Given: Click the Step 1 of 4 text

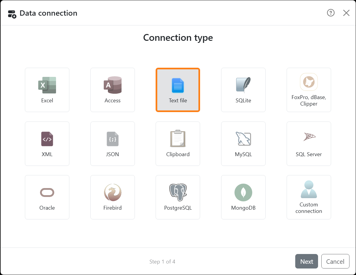Looking at the screenshot, I should (162, 262).
